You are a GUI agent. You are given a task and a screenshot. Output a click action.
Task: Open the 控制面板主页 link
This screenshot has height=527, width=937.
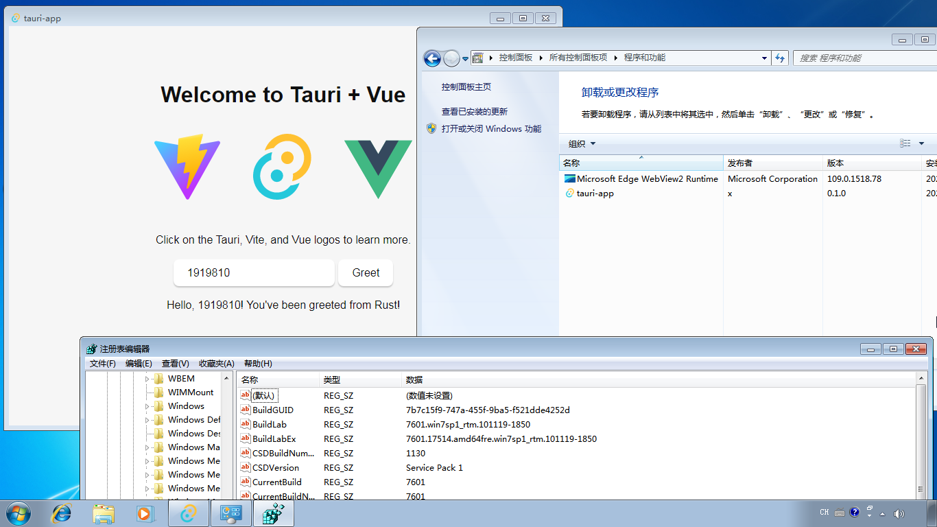pyautogui.click(x=466, y=87)
